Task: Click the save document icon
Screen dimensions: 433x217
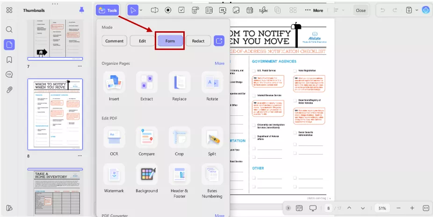Action: tap(409, 10)
